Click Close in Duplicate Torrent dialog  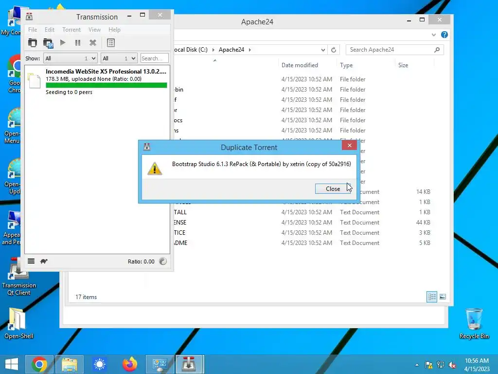[x=333, y=188]
